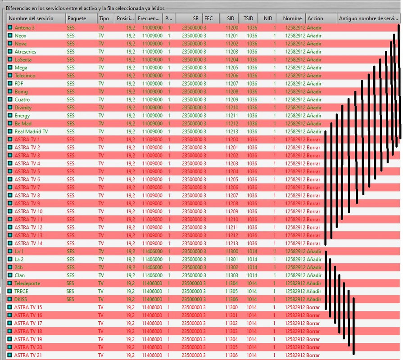Click the Tipo column header
Image resolution: width=403 pixels, height=360 pixels.
coord(106,18)
